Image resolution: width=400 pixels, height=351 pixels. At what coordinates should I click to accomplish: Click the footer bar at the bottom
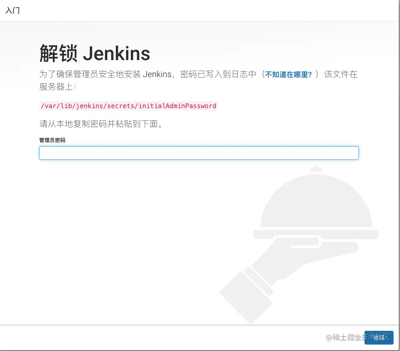(161, 338)
